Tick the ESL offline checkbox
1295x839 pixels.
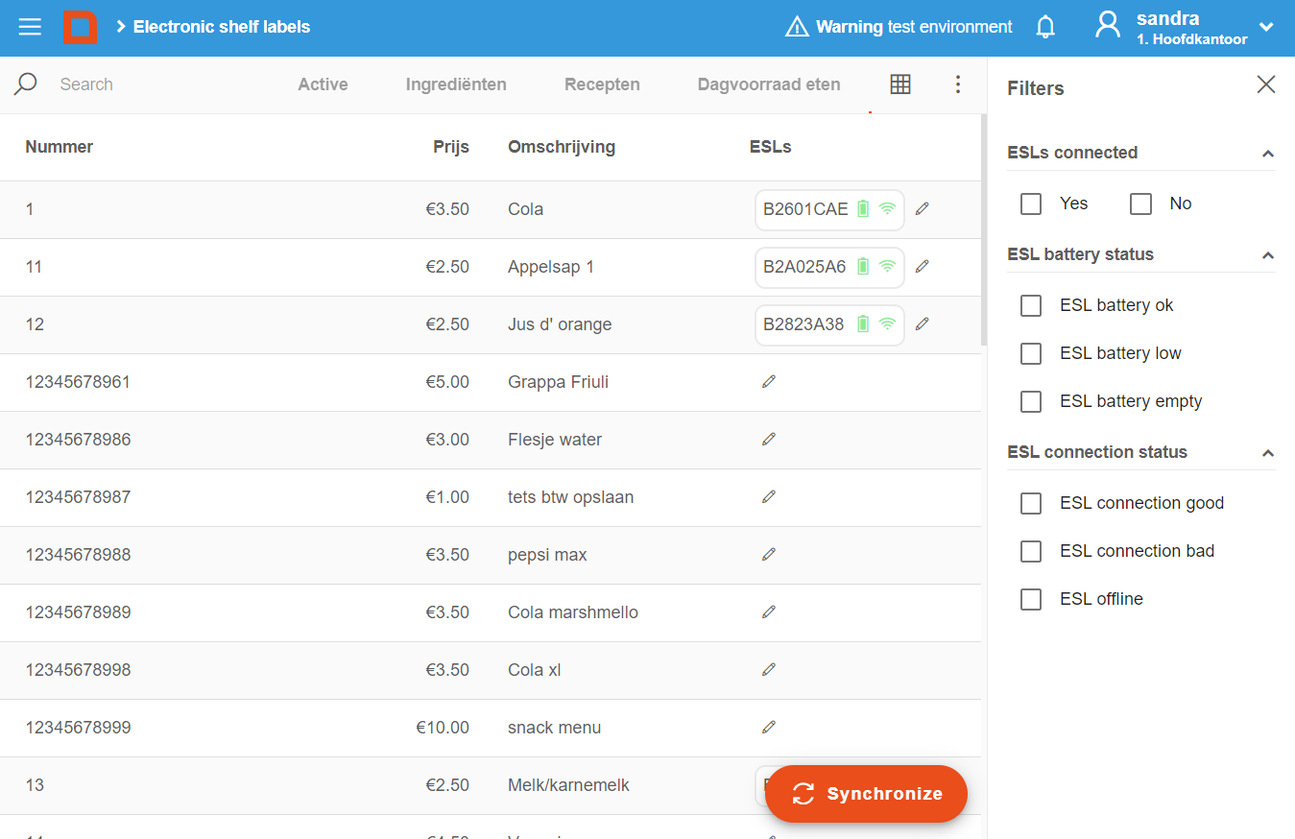1031,599
